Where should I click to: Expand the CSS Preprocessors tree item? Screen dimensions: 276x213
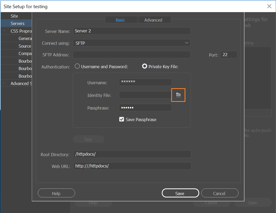point(4,31)
